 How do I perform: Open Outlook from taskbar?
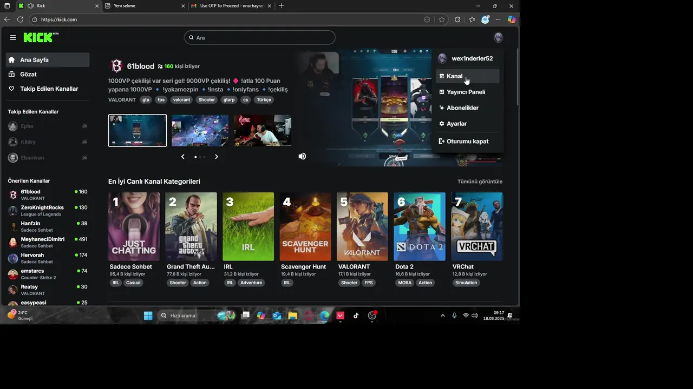click(x=277, y=316)
